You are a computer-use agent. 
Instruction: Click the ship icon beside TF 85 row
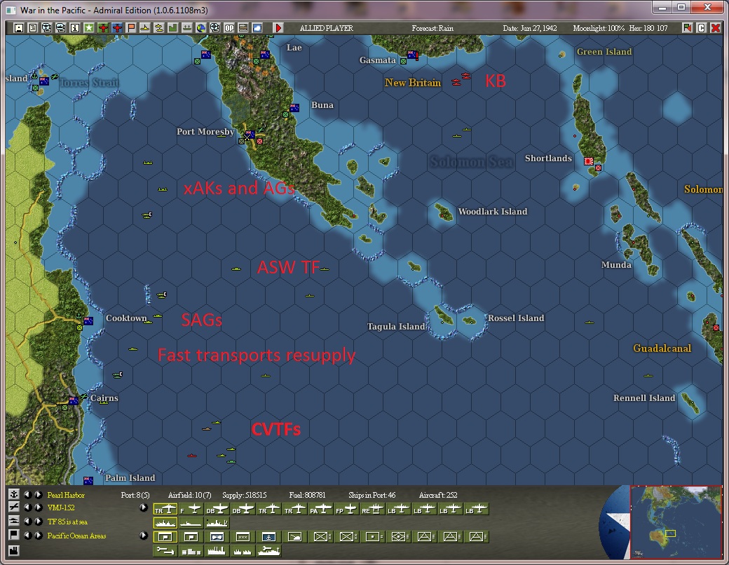tap(13, 522)
